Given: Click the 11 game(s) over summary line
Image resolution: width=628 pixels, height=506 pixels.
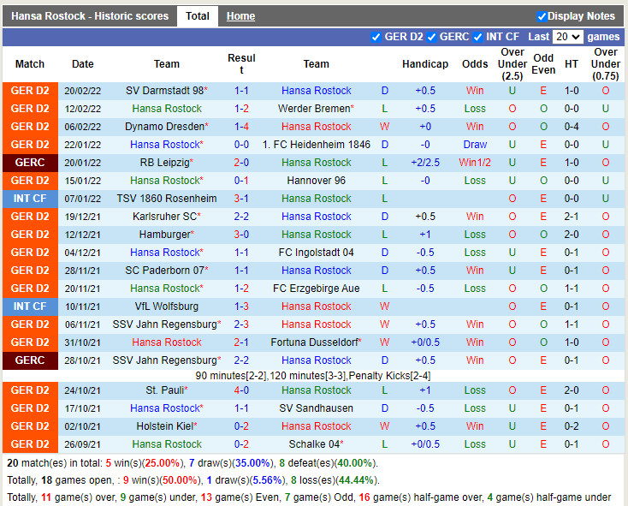Looking at the screenshot, I should 309,497.
